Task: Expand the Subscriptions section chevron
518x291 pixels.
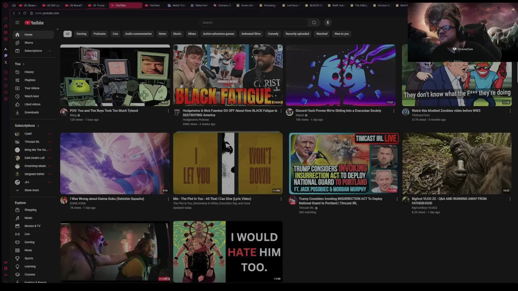Action: [x=38, y=126]
